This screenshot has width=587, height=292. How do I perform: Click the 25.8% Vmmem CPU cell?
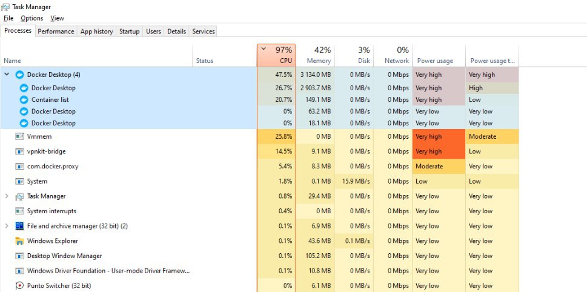[276, 137]
